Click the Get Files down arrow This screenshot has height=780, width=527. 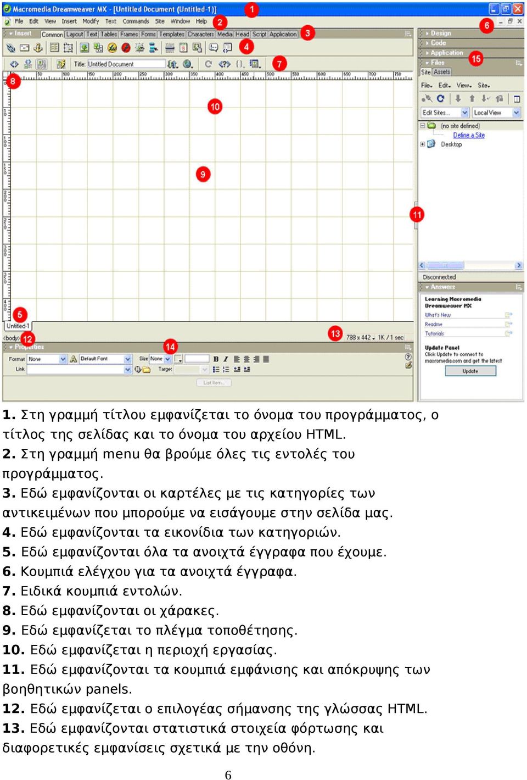tap(457, 99)
